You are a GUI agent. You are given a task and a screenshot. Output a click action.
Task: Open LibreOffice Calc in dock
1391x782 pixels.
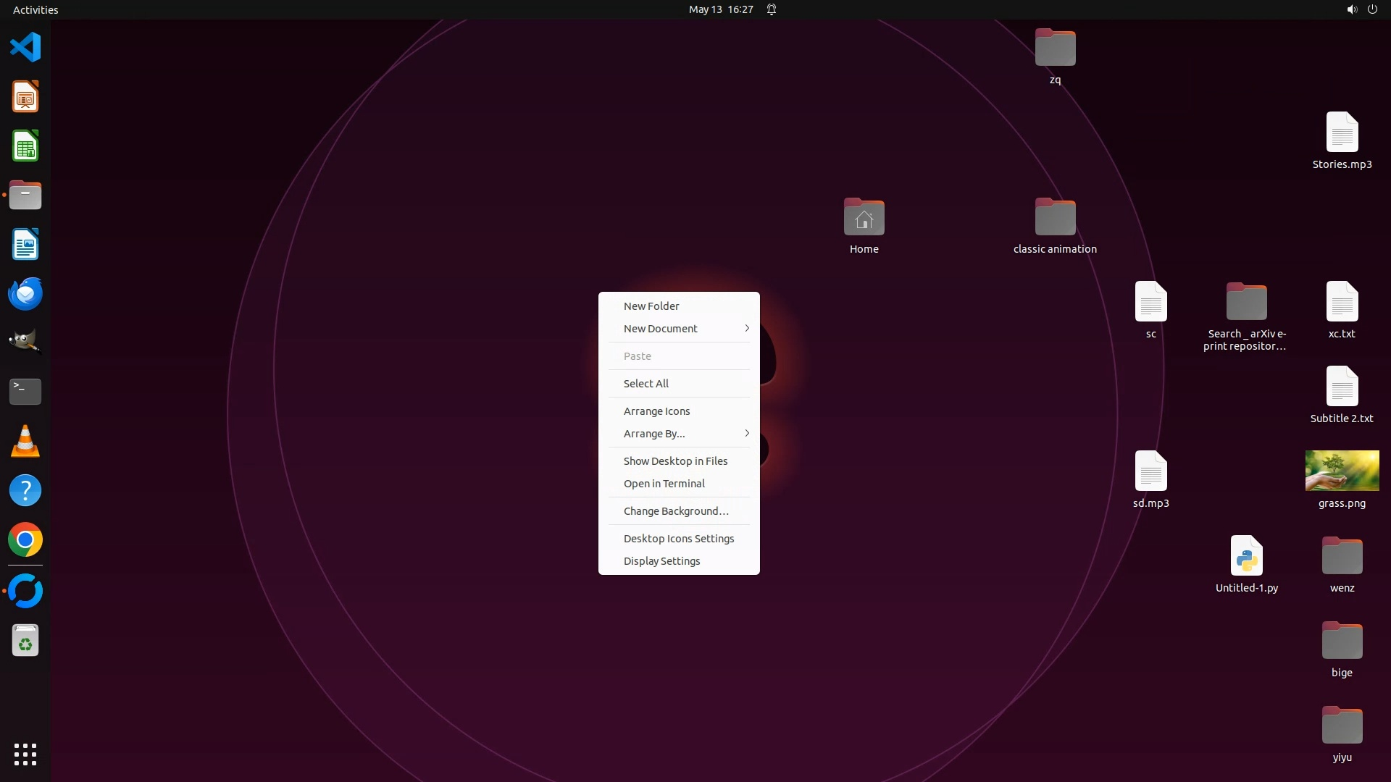(x=25, y=146)
